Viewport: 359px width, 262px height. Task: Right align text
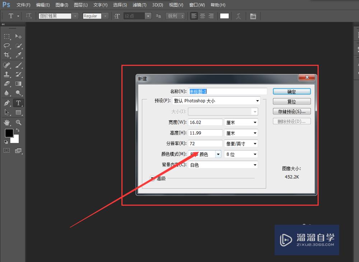[211, 16]
